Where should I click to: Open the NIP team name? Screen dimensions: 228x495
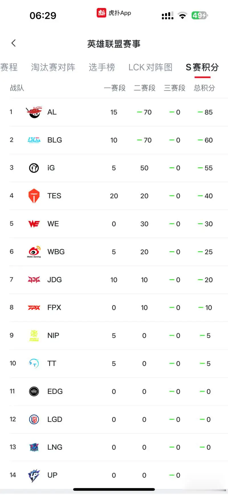[x=53, y=335]
